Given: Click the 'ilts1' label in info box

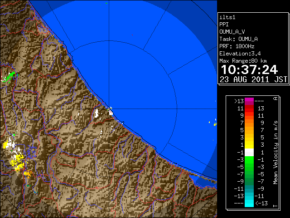Looking at the screenshot, I should 227,17.
